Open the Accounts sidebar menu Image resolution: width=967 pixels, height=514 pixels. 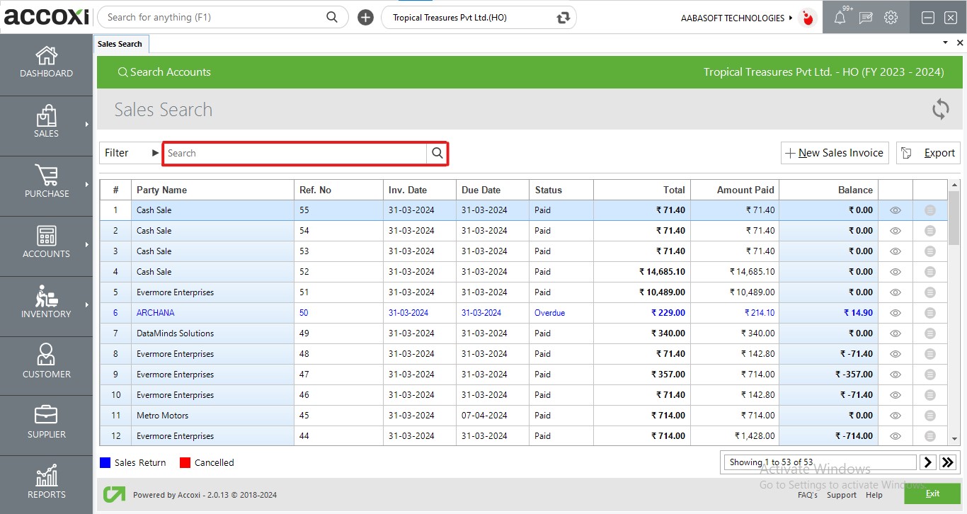(x=46, y=242)
